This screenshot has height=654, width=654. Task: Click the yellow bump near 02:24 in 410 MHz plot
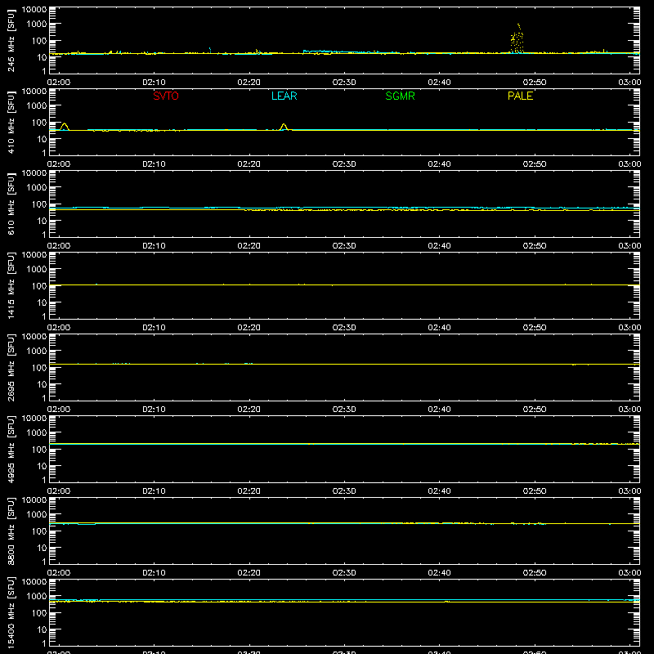(284, 127)
